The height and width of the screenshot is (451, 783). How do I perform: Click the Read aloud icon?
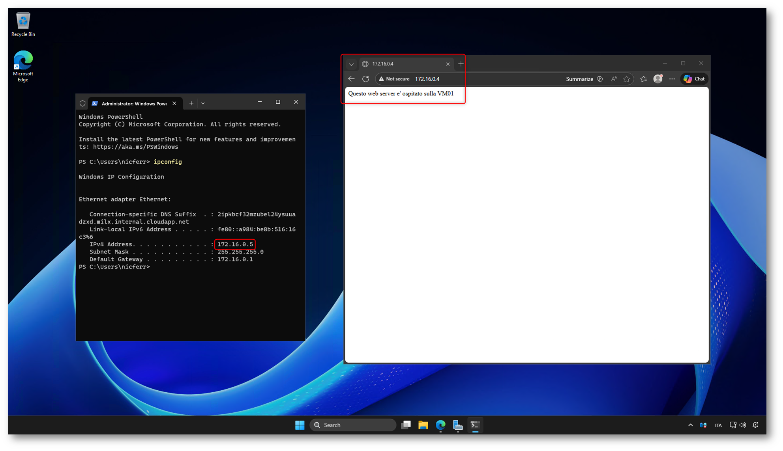[x=614, y=79]
